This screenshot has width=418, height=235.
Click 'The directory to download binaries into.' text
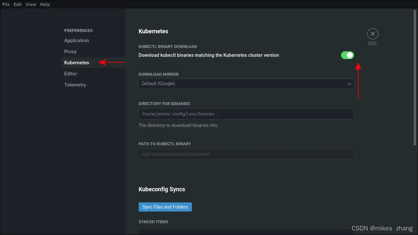[178, 125]
